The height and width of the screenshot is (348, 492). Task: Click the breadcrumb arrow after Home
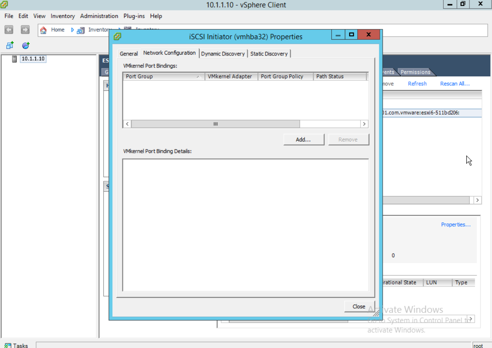(x=72, y=29)
